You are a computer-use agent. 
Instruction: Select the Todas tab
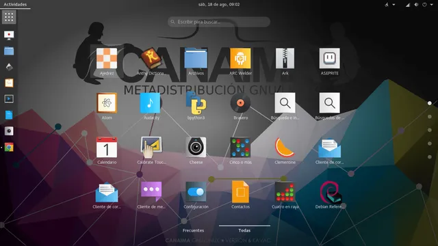(244, 230)
